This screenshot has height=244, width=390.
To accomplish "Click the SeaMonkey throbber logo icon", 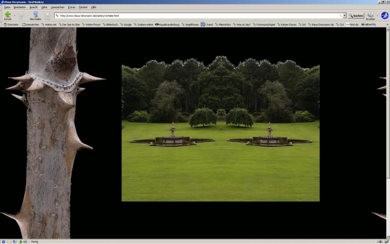I will [x=384, y=15].
